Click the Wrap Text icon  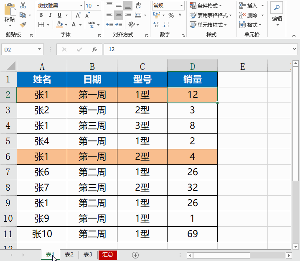point(138,5)
